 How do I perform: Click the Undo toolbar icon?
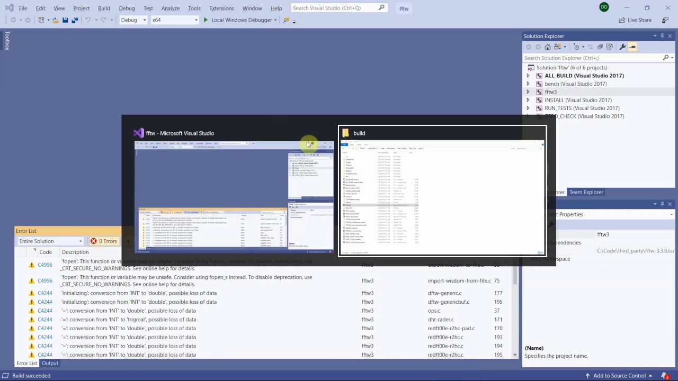click(x=88, y=20)
